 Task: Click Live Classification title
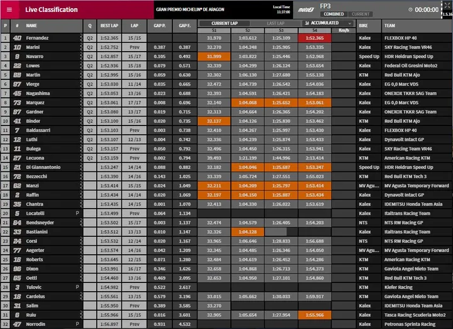click(52, 9)
